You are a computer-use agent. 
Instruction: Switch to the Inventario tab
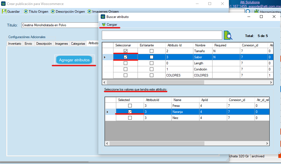point(15,44)
